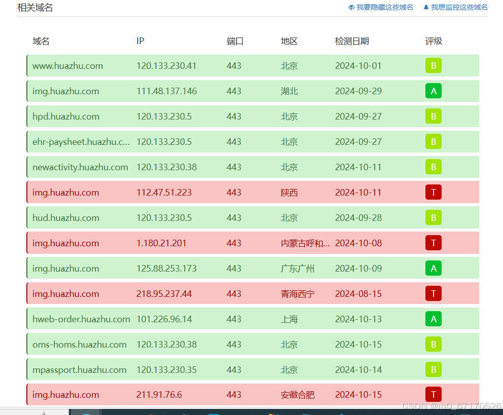
Task: Click the 内蒙古呼和... region cell
Action: click(x=305, y=243)
